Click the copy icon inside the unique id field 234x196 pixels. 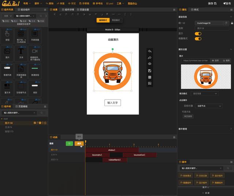[226, 23]
